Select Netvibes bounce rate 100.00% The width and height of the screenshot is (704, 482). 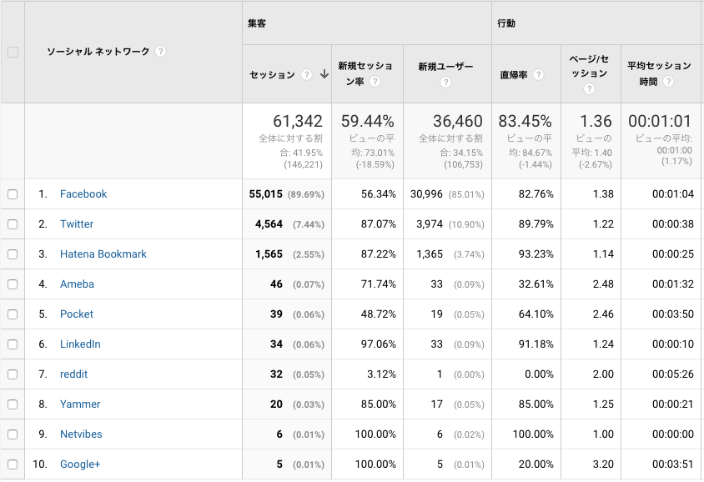533,434
